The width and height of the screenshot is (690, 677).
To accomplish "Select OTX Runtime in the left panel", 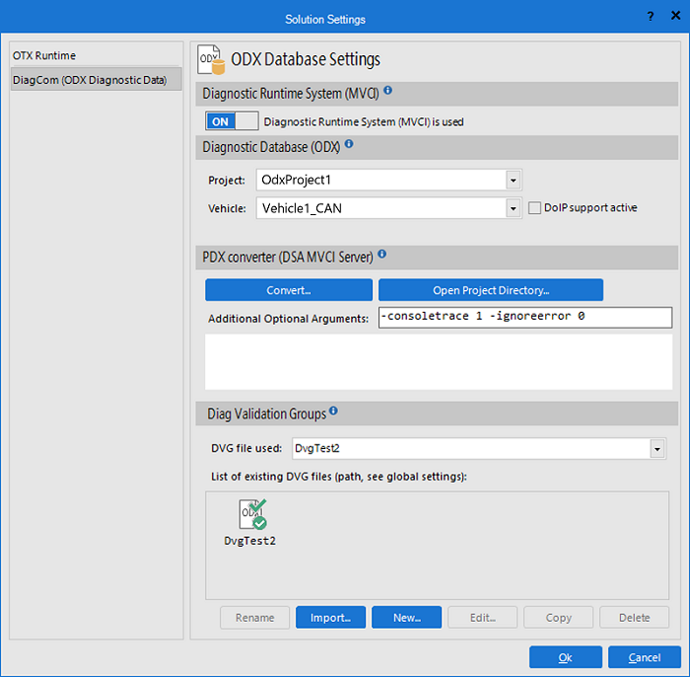I will pos(44,56).
